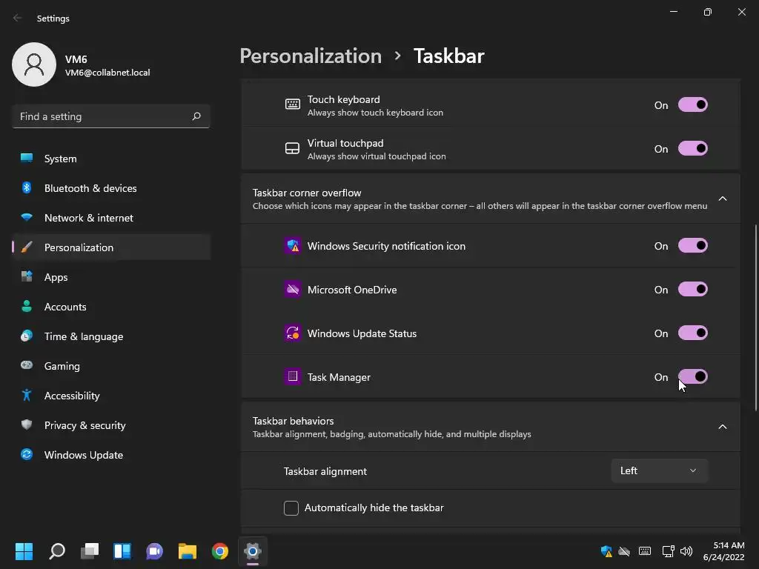
Task: Click the Task View taskbar icon
Action: [90, 551]
